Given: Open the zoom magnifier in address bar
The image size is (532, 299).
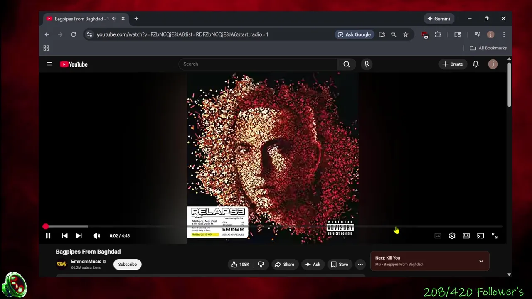Looking at the screenshot, I should point(394,34).
